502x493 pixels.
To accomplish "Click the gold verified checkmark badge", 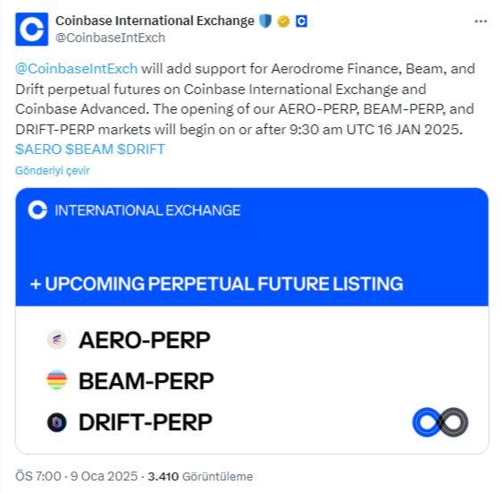I will click(283, 21).
